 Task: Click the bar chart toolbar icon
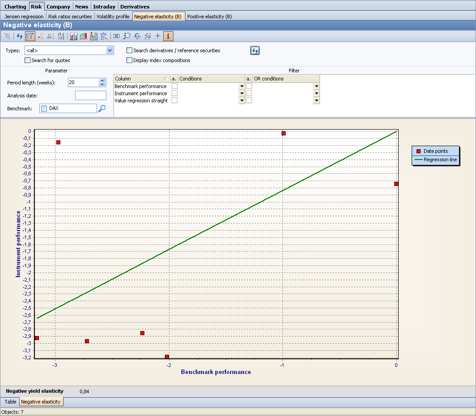click(x=73, y=37)
